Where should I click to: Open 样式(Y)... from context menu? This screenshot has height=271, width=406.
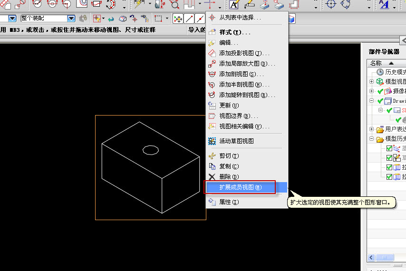tap(247, 32)
